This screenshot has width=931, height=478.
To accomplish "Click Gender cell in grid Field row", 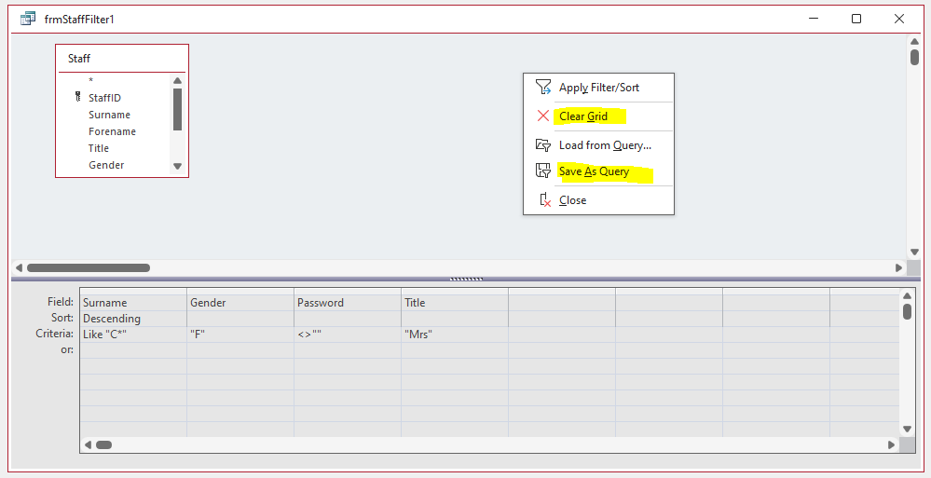I will 240,302.
